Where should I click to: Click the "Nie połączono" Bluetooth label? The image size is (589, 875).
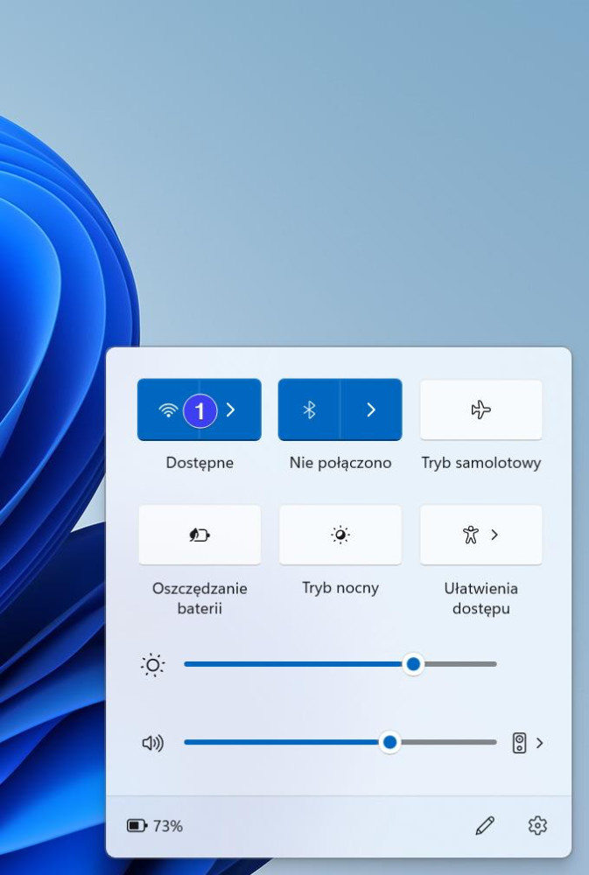pyautogui.click(x=340, y=463)
